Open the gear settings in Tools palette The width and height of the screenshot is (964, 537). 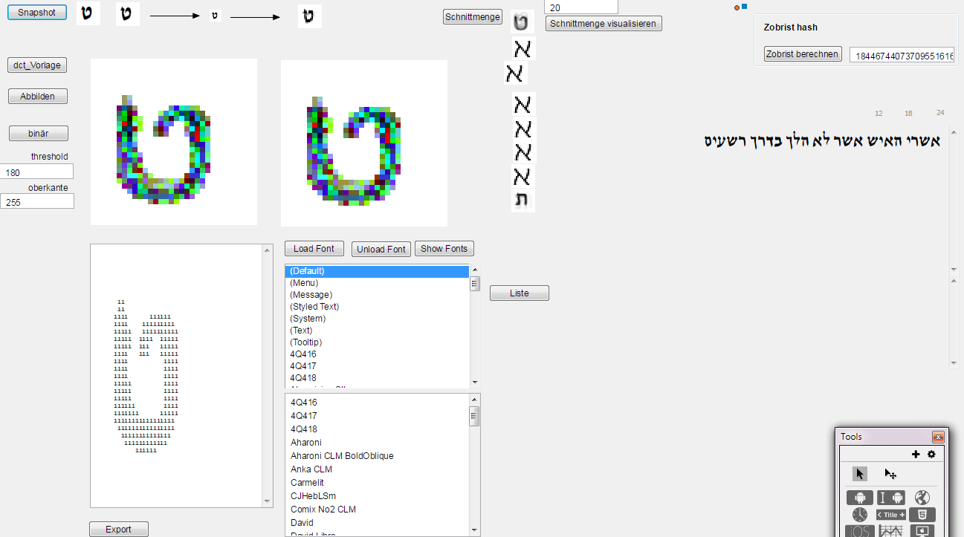click(931, 454)
